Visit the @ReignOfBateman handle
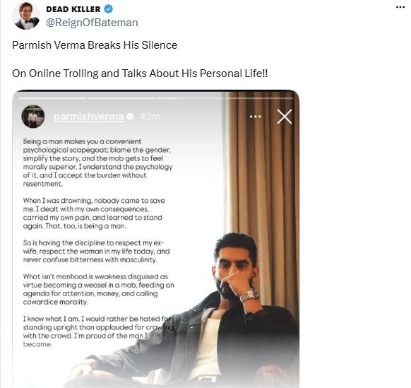The image size is (411, 388). tap(92, 23)
